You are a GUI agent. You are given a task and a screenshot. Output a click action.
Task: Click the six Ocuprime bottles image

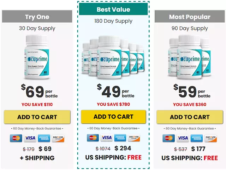(113, 58)
